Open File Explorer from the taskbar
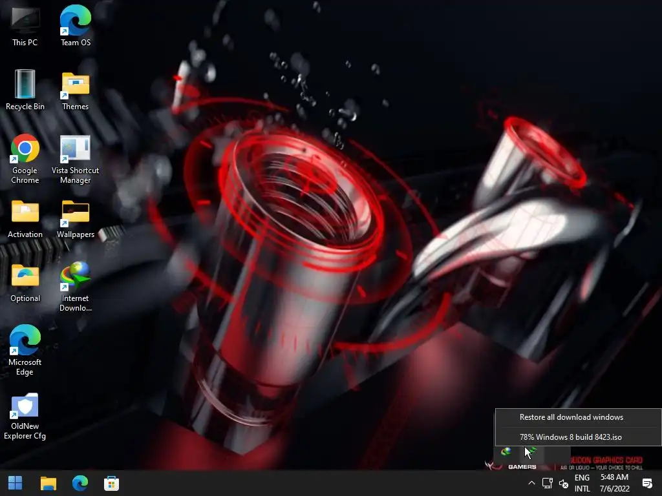Image resolution: width=662 pixels, height=496 pixels. tap(48, 483)
